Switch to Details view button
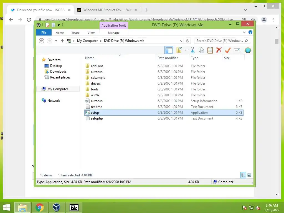The width and height of the screenshot is (284, 213). pos(243,175)
